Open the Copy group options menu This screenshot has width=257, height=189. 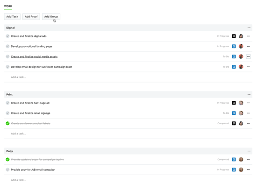(249, 151)
